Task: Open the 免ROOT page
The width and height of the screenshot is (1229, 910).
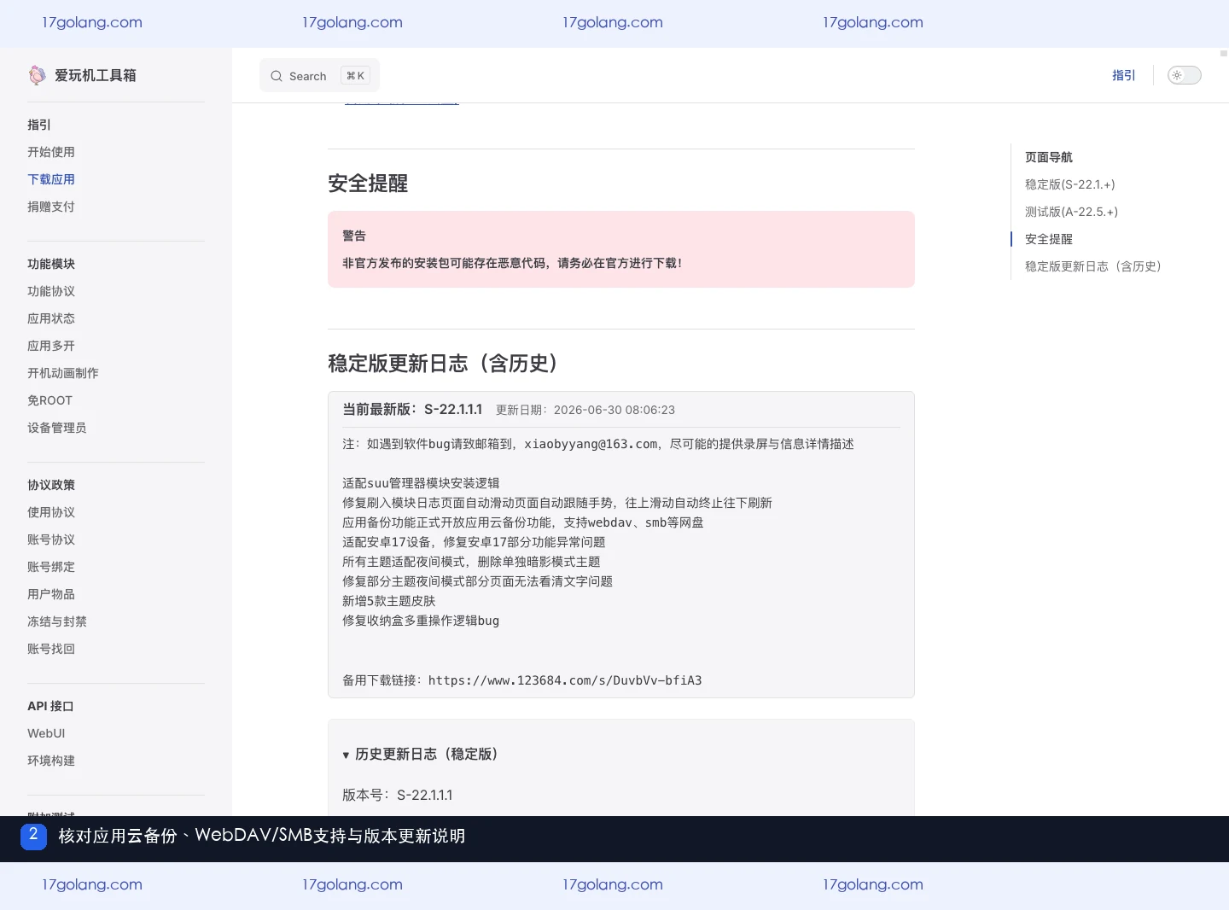Action: pos(50,400)
